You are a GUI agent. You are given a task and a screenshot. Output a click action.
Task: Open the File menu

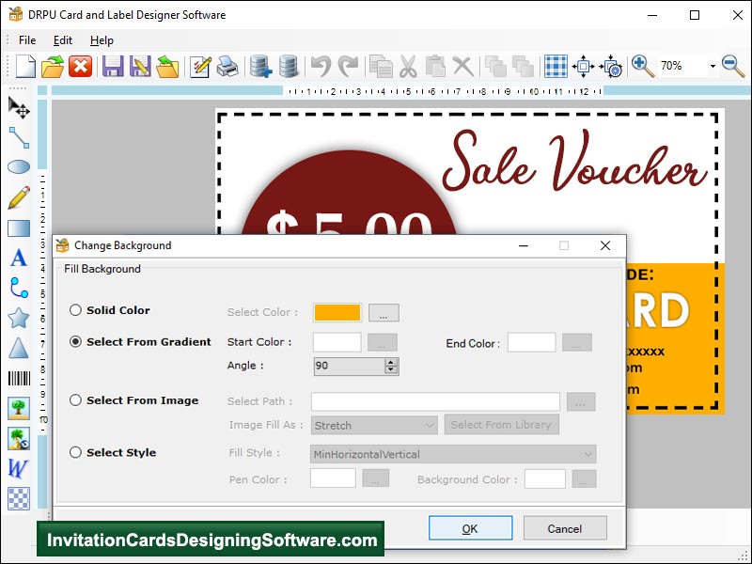point(27,40)
